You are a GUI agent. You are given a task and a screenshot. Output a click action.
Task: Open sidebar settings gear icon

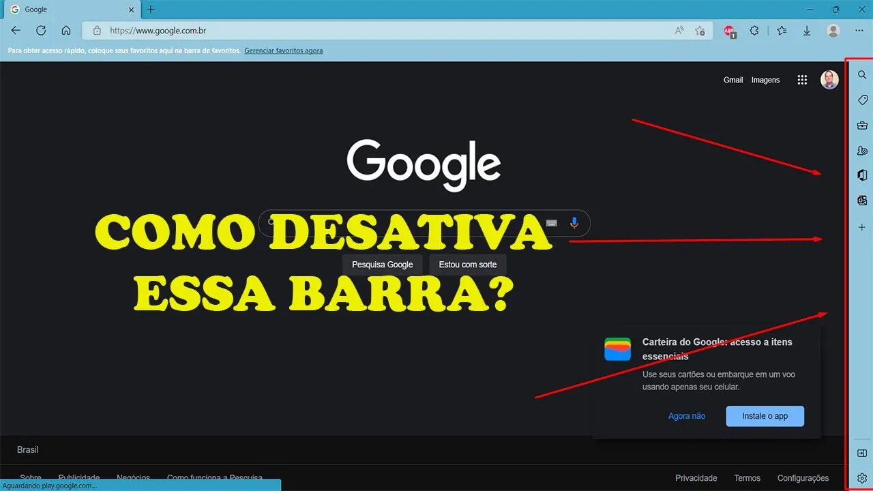(862, 478)
